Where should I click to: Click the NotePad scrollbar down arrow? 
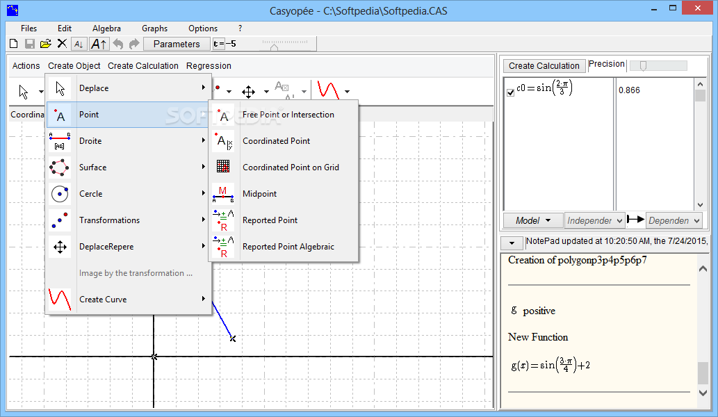[x=703, y=393]
